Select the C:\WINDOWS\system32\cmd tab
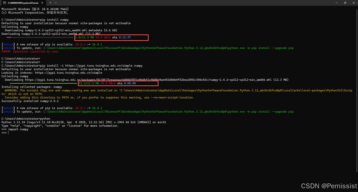The height and width of the screenshot is (192, 358). tap(24, 3)
